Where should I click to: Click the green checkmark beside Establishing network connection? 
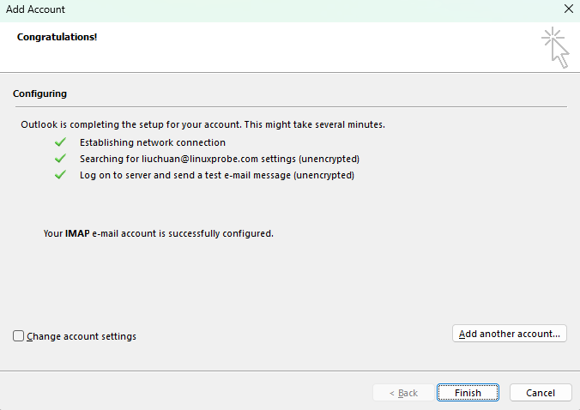[60, 142]
